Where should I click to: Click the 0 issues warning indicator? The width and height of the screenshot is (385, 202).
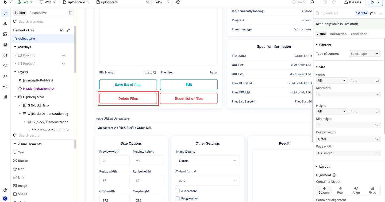tap(353, 2)
